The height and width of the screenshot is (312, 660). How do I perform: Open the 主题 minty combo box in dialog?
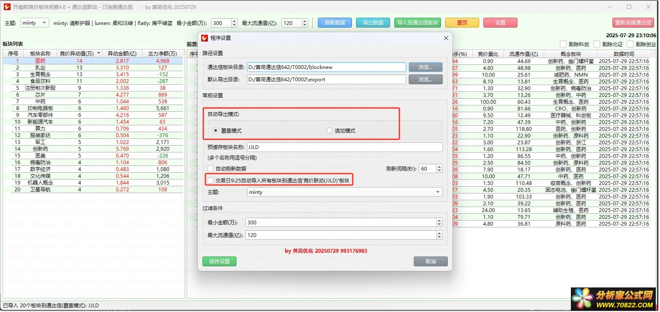[x=345, y=192]
